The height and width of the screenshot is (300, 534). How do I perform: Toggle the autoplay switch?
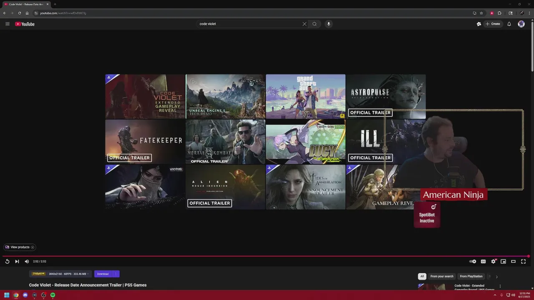point(473,261)
